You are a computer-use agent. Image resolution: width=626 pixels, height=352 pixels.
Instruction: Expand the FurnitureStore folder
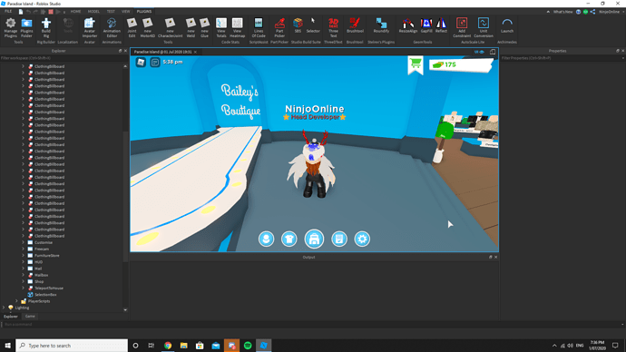pyautogui.click(x=23, y=256)
